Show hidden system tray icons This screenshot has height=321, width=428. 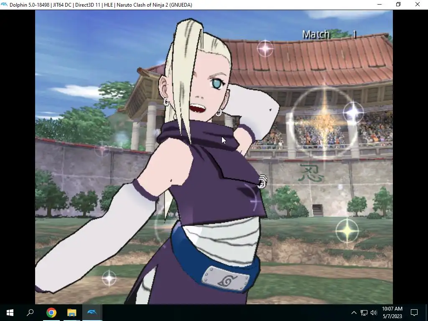[x=354, y=313]
